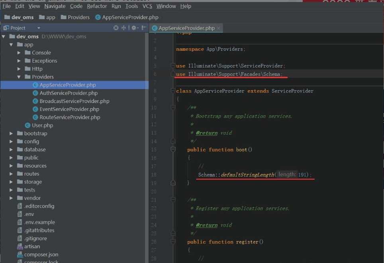Collapse the Providers folder
The height and width of the screenshot is (263, 384).
pyautogui.click(x=19, y=77)
